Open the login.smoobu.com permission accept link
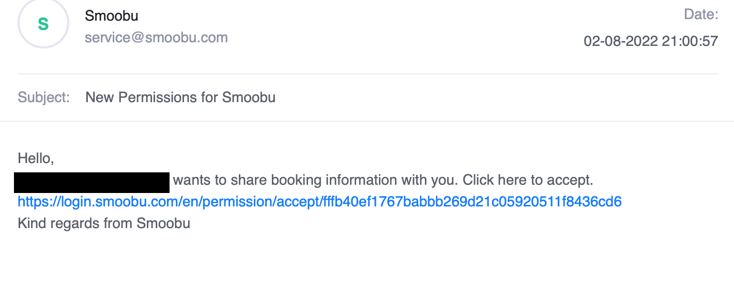The image size is (734, 290). 319,202
